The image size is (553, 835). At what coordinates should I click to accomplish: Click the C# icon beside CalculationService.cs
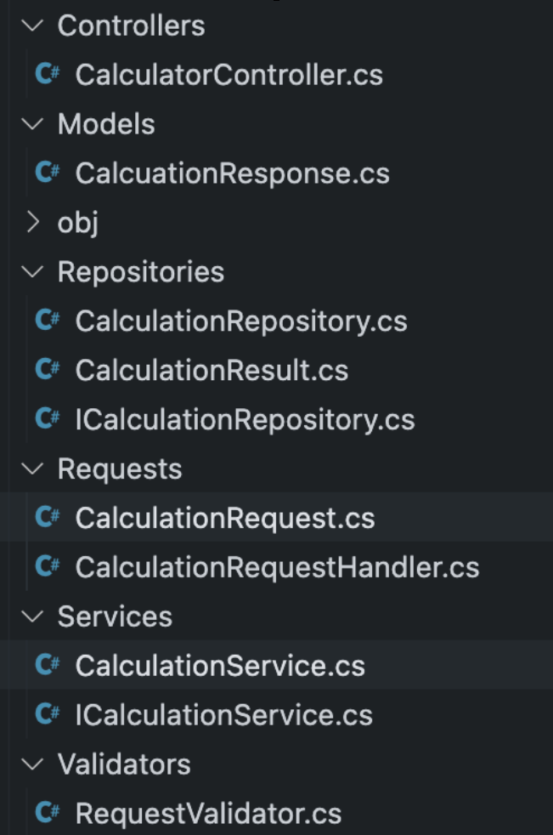click(x=47, y=666)
